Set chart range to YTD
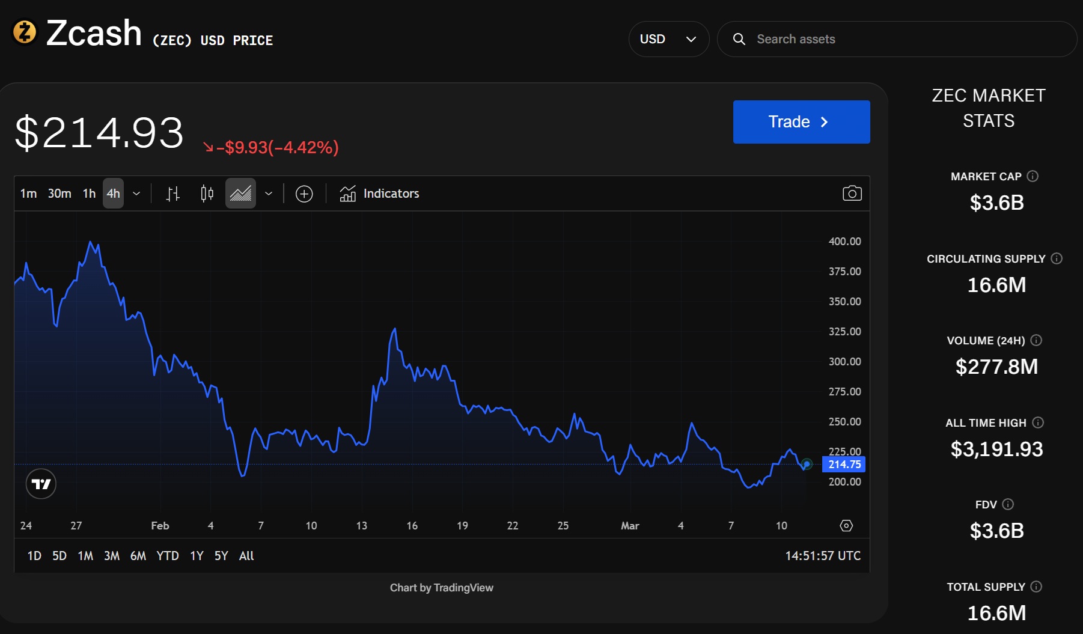Screen dimensions: 1083x634 click(168, 556)
